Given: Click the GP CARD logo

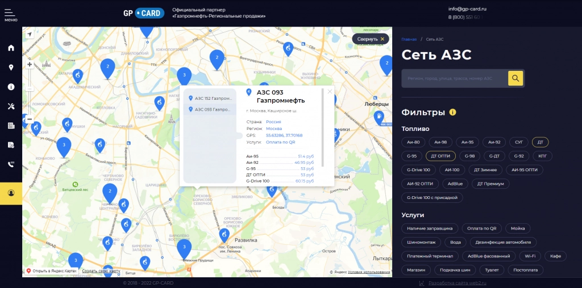Looking at the screenshot, I should (x=144, y=14).
